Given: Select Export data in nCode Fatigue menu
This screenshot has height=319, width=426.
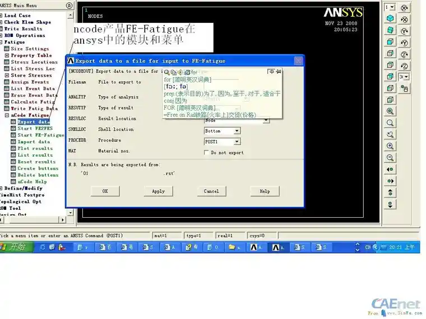Looking at the screenshot, I should coord(34,122).
